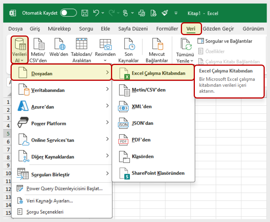Switch to the Gözden Geçir tab

point(218,29)
